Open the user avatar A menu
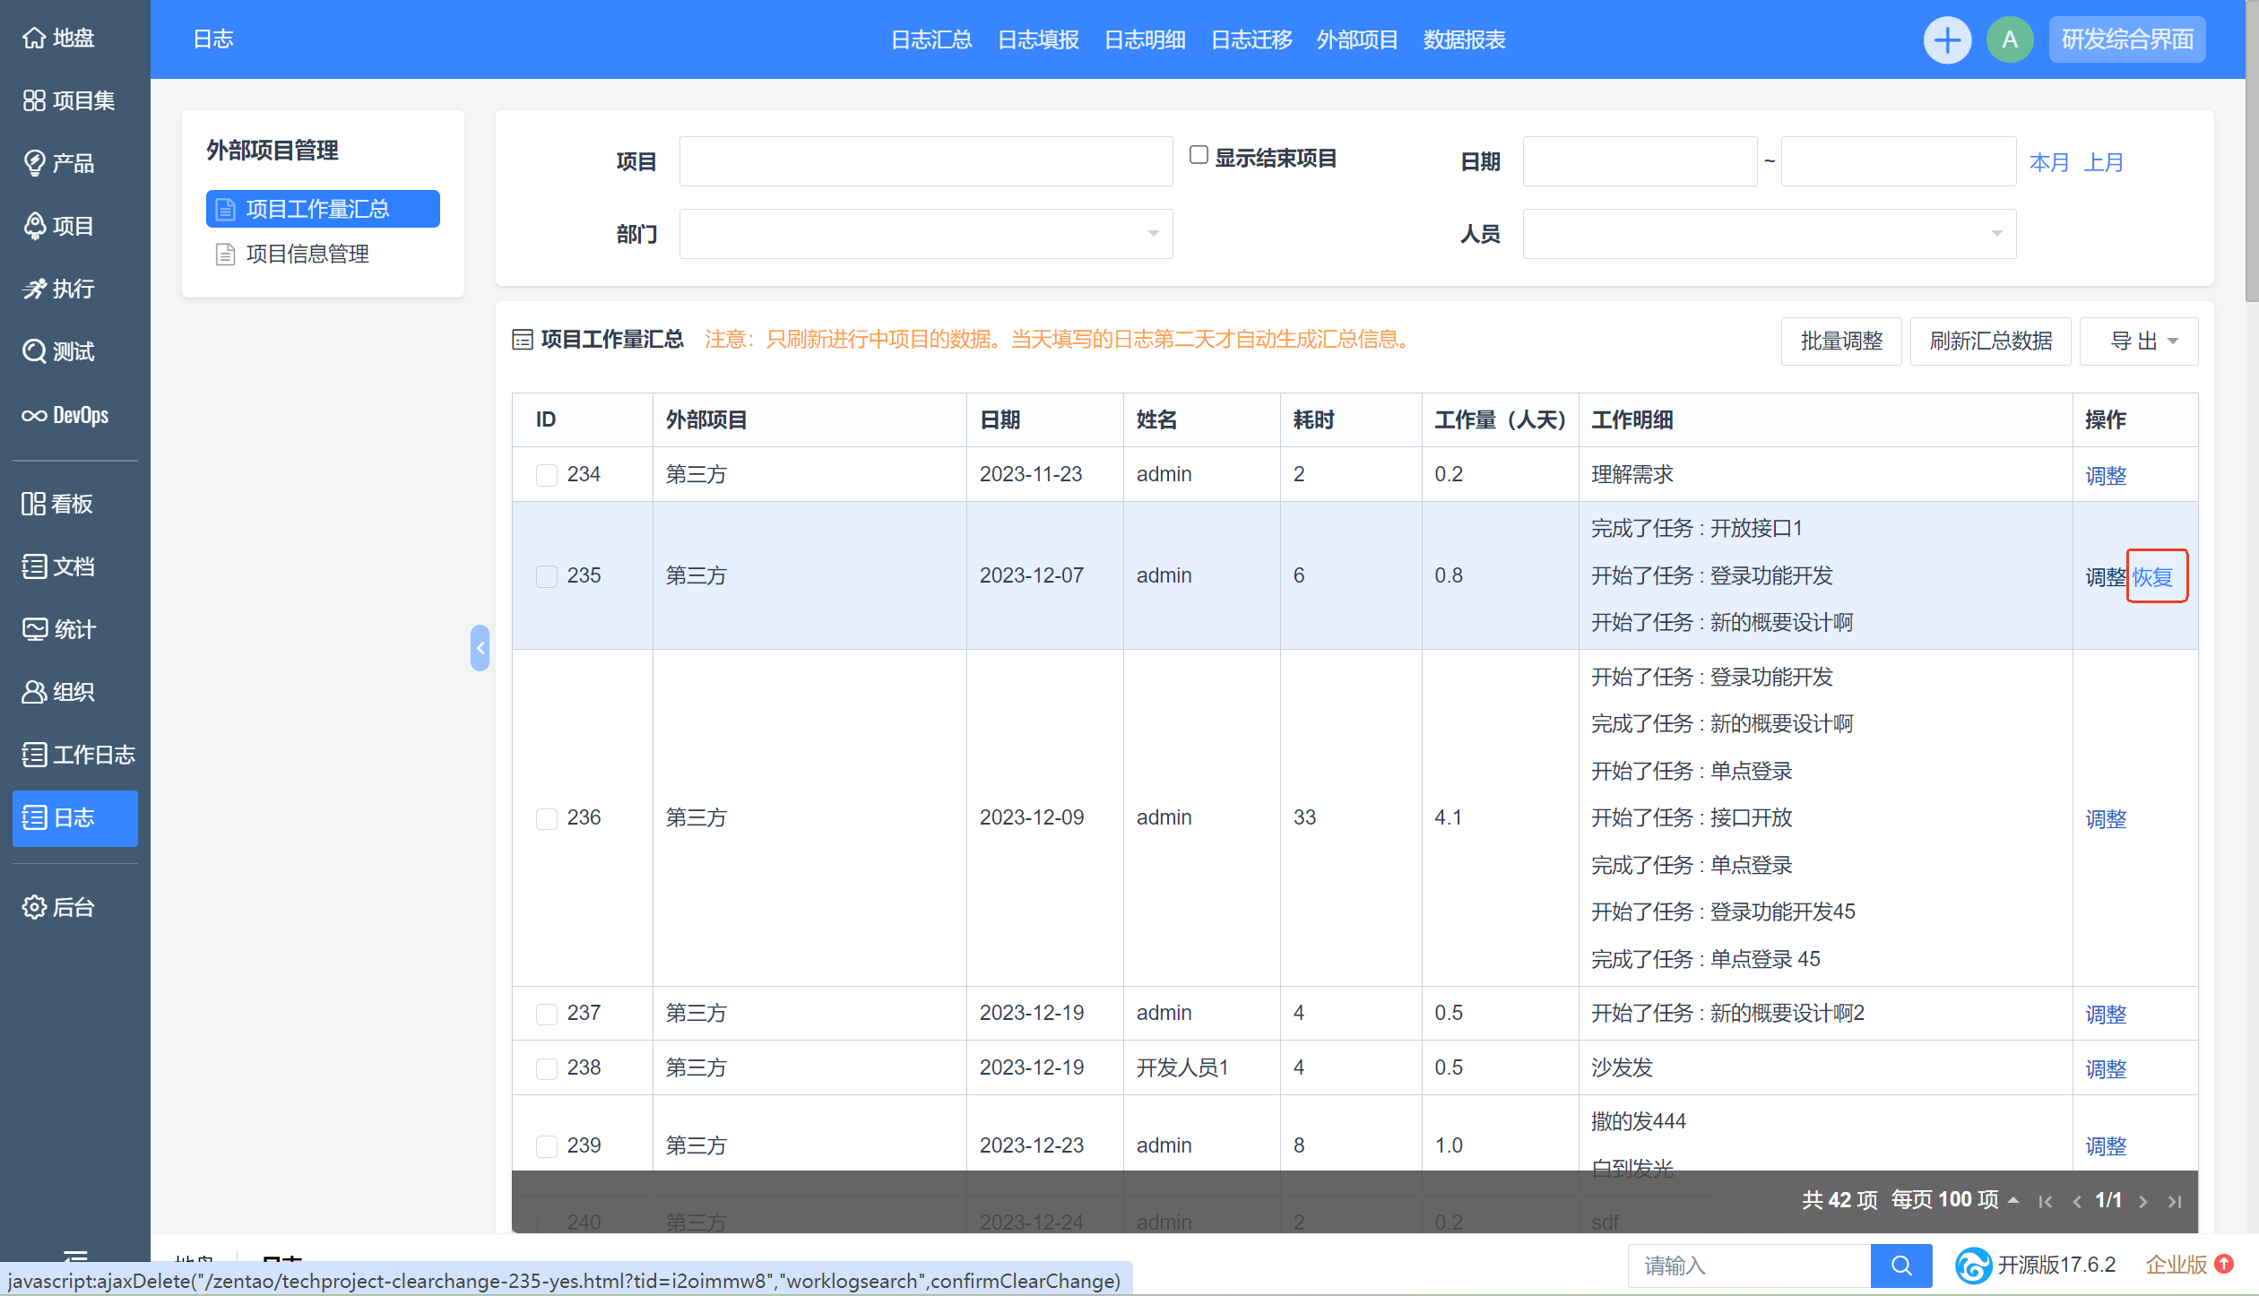The image size is (2259, 1296). pyautogui.click(x=2010, y=39)
